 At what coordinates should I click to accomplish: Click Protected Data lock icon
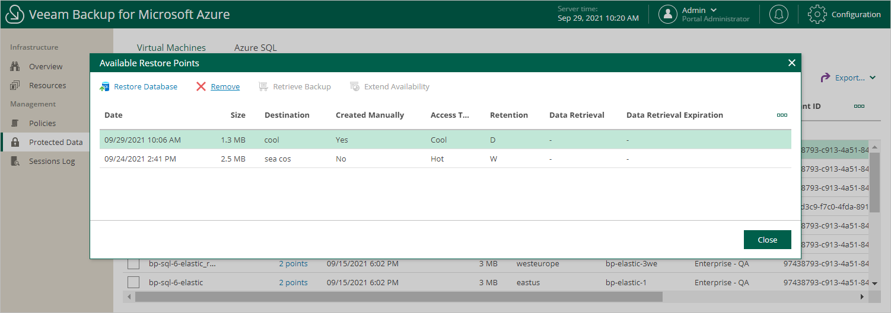click(15, 142)
